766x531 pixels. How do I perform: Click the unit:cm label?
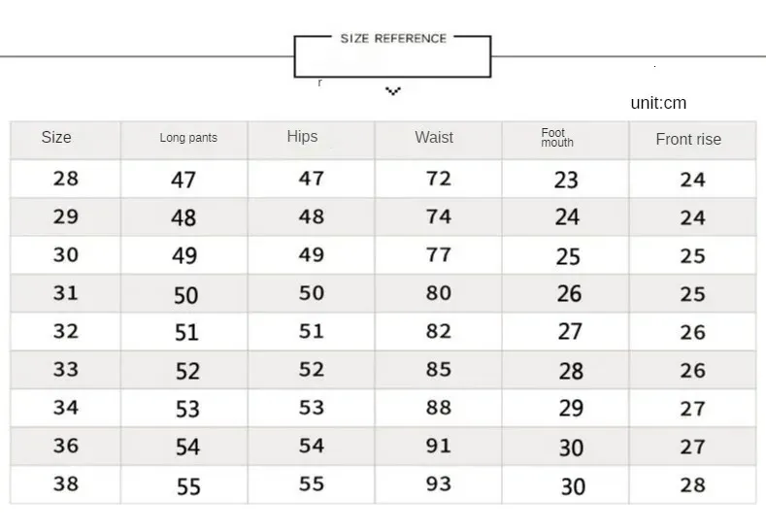coord(658,103)
